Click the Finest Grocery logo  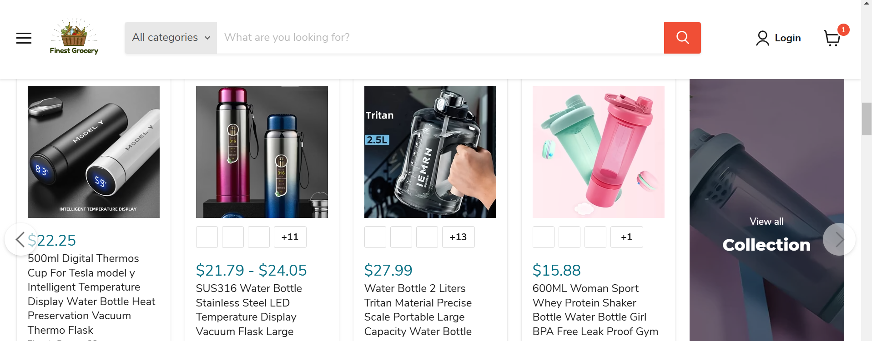74,36
